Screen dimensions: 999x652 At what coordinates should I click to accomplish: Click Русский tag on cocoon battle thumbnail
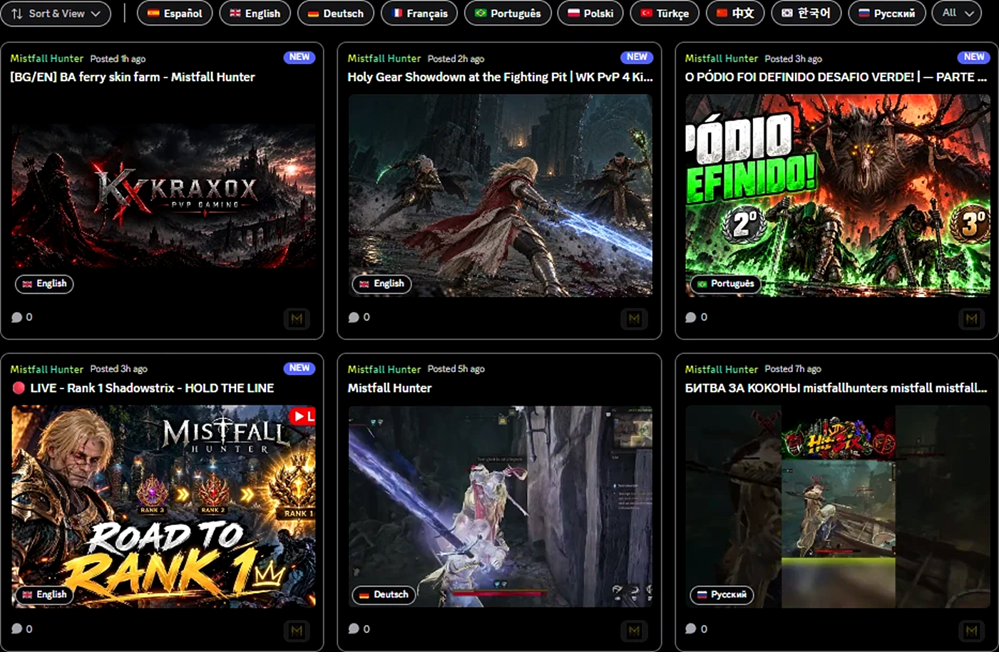pos(722,595)
